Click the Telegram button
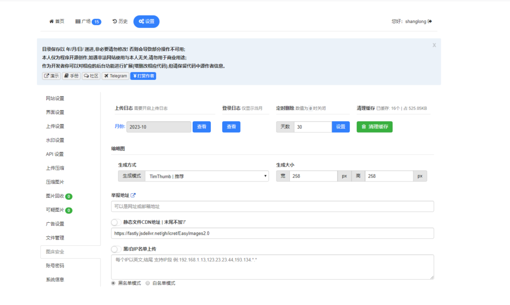This screenshot has width=510, height=305. pyautogui.click(x=116, y=76)
